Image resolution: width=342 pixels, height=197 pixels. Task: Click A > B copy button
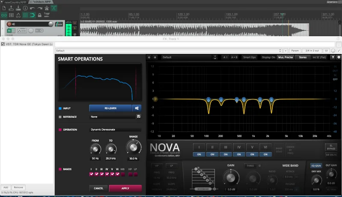coord(234,57)
